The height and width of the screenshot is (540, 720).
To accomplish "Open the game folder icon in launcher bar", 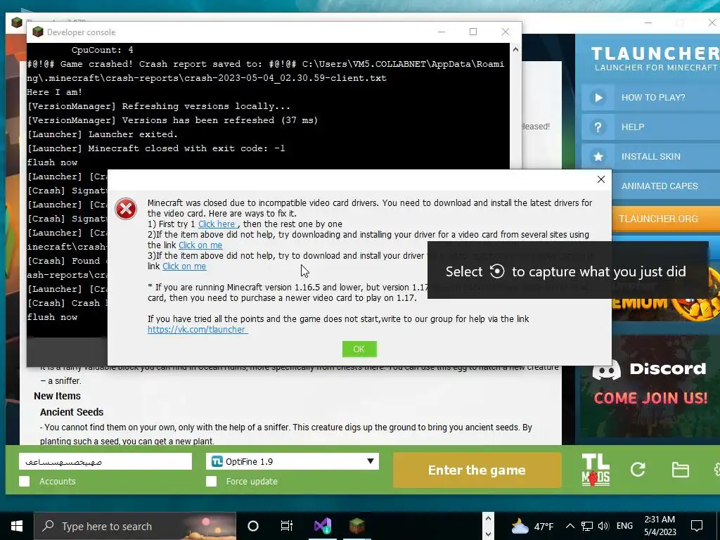I will coord(680,470).
